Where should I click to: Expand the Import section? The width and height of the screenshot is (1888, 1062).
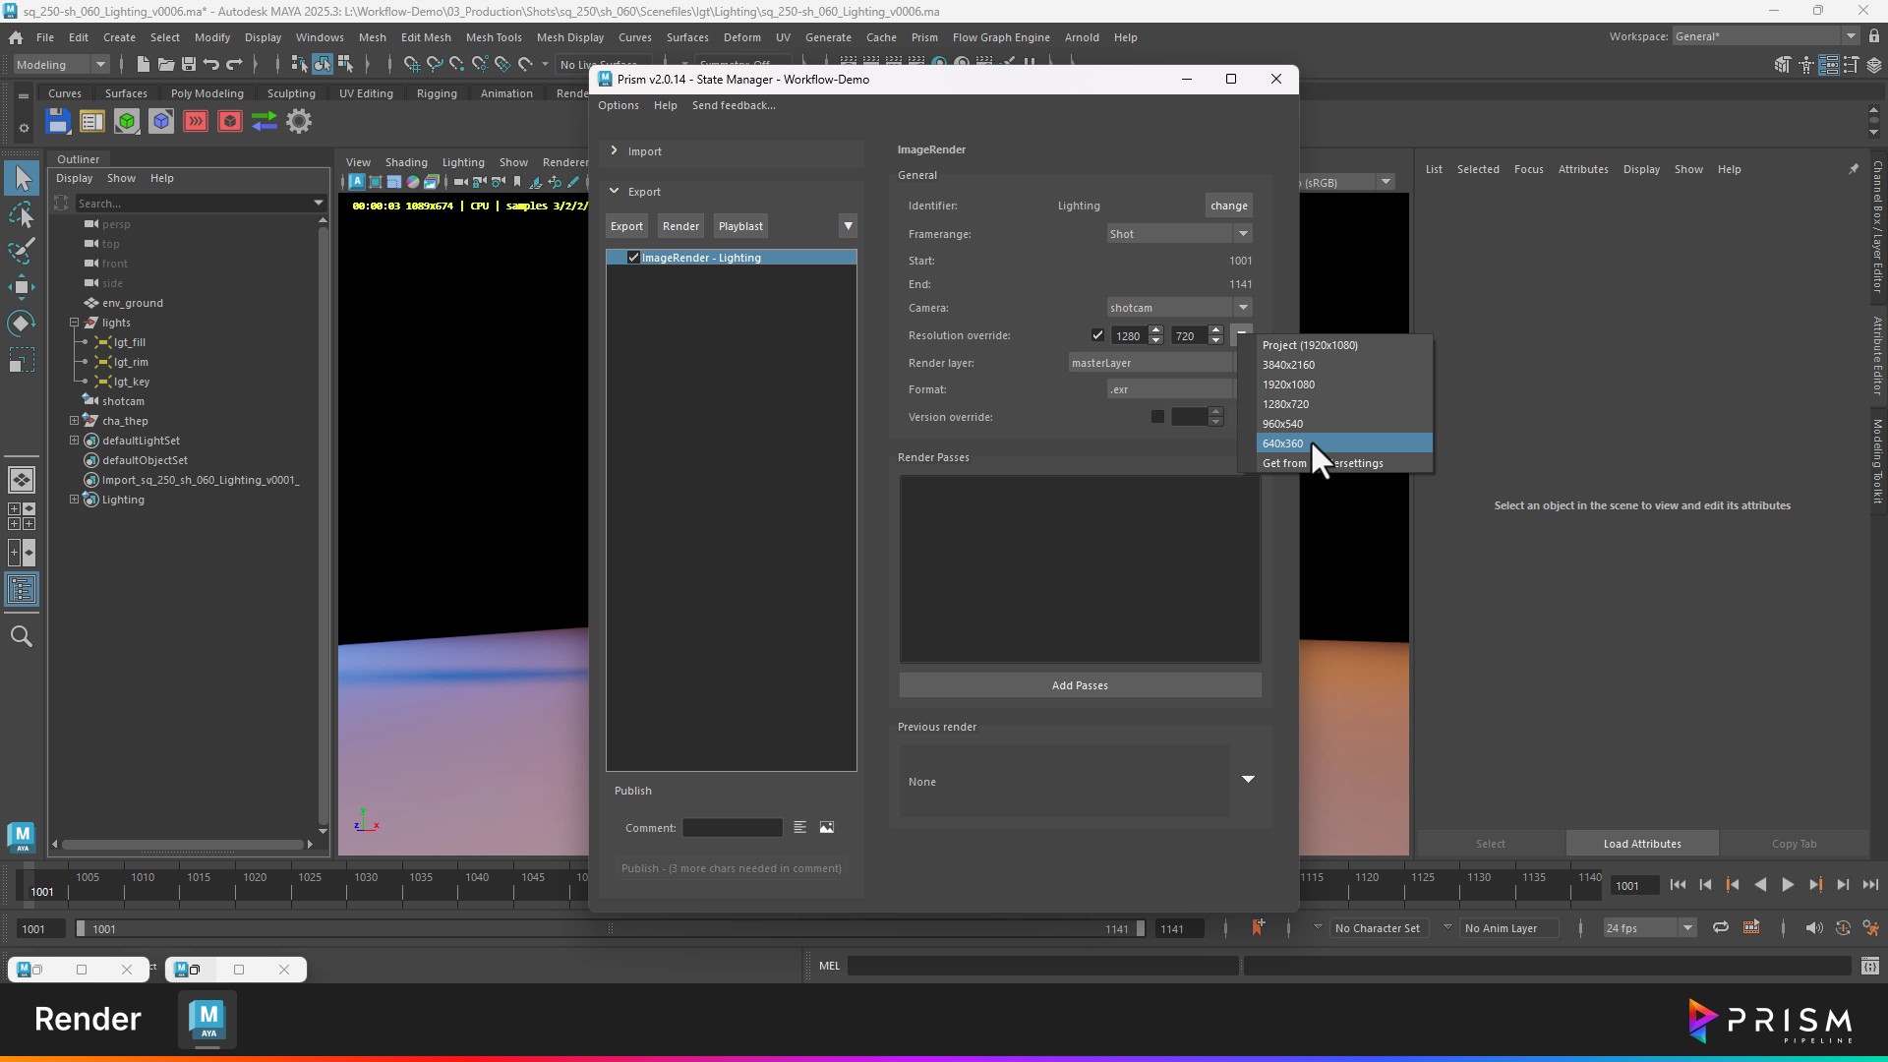click(x=614, y=151)
